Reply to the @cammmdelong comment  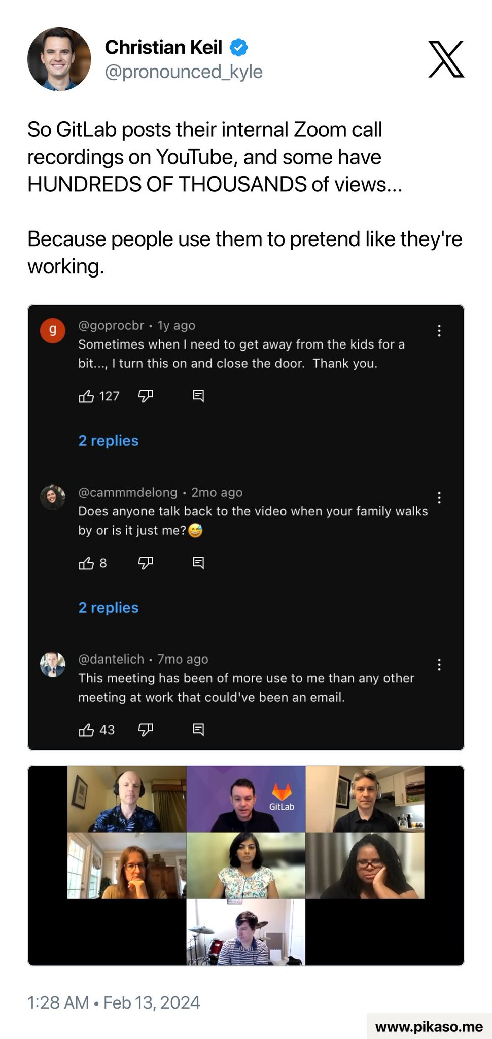click(x=198, y=563)
